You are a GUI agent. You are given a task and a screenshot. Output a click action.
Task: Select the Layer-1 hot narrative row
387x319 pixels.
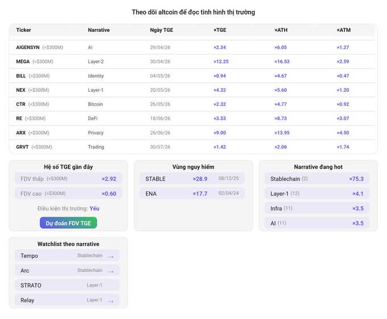tap(317, 193)
